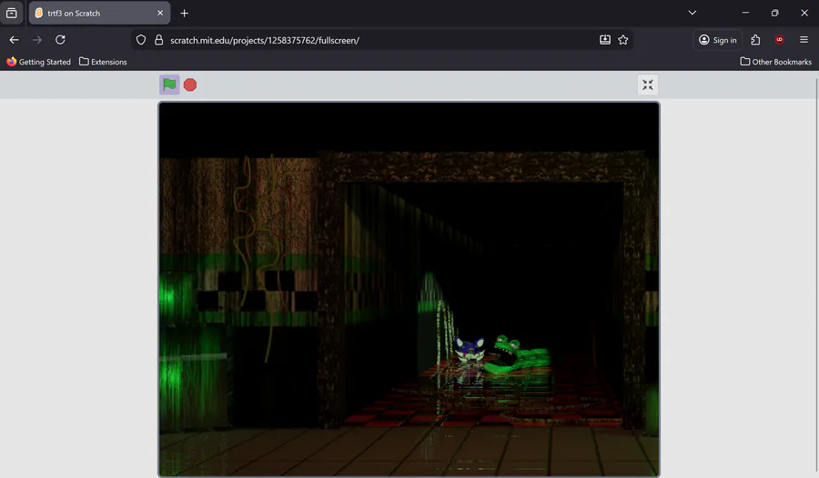Click the blue cat character in game
819x478 pixels.
(x=470, y=351)
